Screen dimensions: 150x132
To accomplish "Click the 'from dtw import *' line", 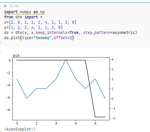I will click(23, 17).
